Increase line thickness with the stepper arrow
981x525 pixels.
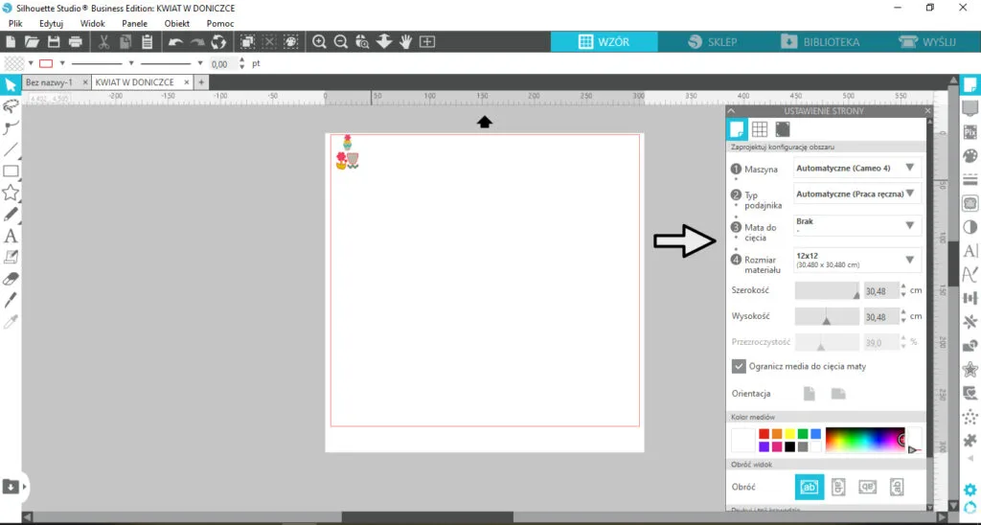[242, 60]
